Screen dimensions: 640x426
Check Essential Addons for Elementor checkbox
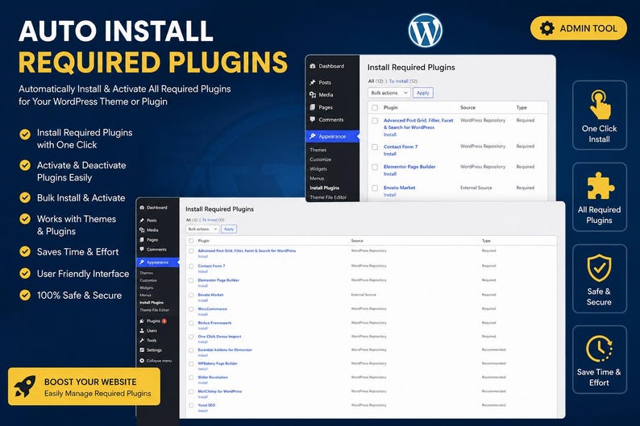click(191, 350)
